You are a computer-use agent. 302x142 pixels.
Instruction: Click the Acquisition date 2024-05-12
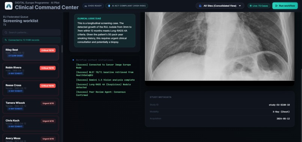point(283,119)
